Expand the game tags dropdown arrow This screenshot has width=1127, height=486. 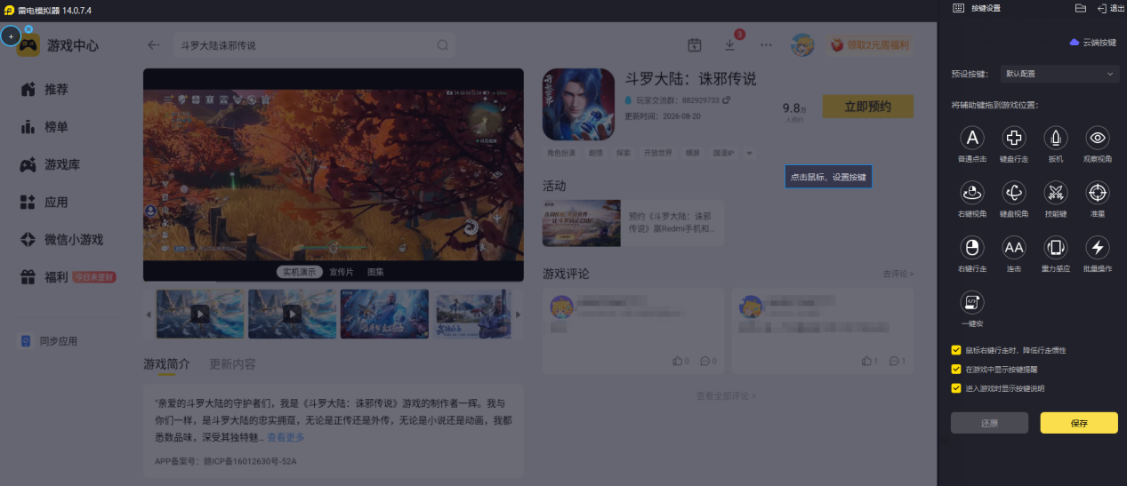click(x=749, y=153)
